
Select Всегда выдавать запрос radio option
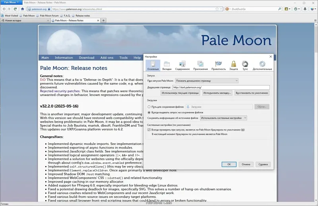click(x=149, y=112)
